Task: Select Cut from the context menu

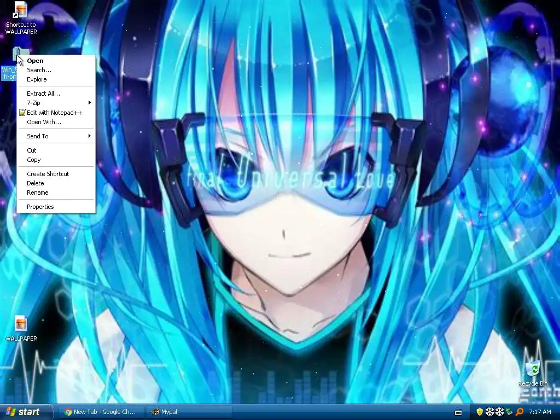Action: (x=56, y=150)
